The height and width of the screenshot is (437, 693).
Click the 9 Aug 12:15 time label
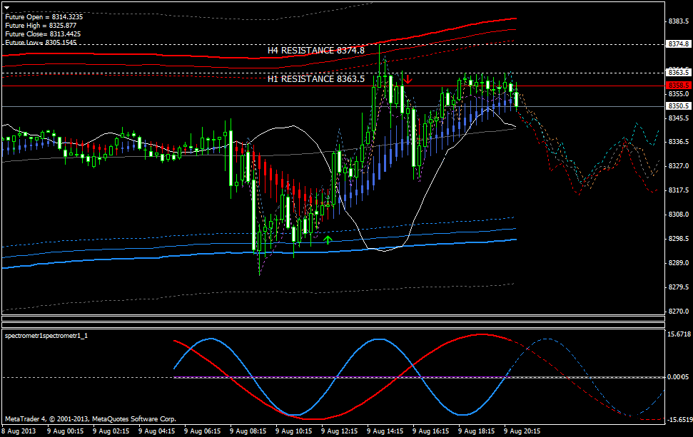[340, 431]
